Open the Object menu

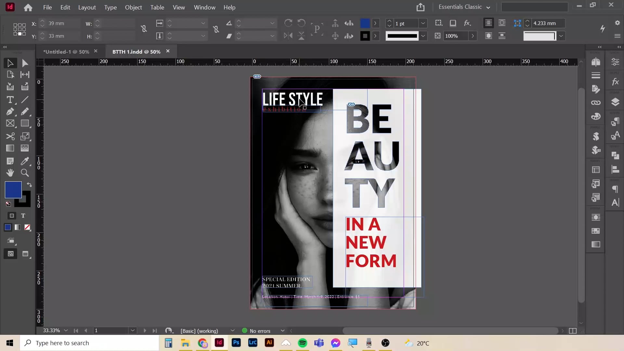(133, 7)
